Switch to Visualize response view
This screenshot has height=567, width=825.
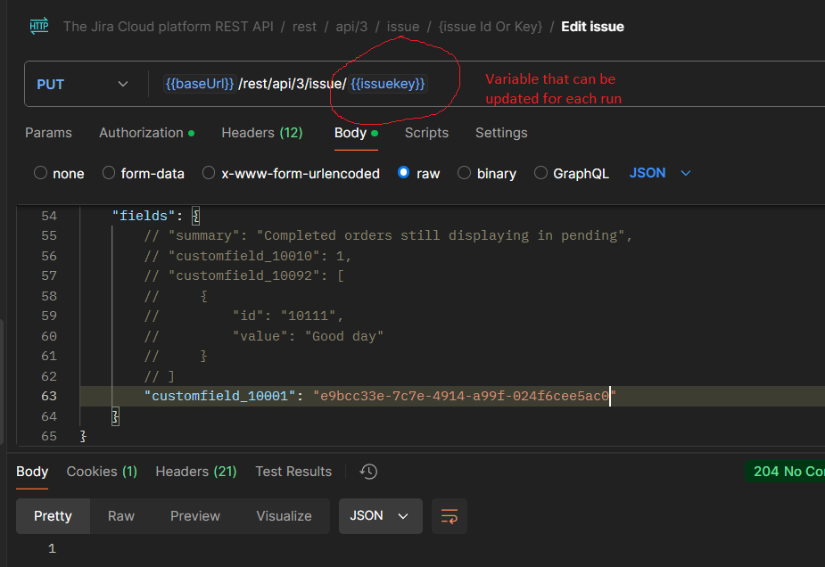pyautogui.click(x=285, y=516)
